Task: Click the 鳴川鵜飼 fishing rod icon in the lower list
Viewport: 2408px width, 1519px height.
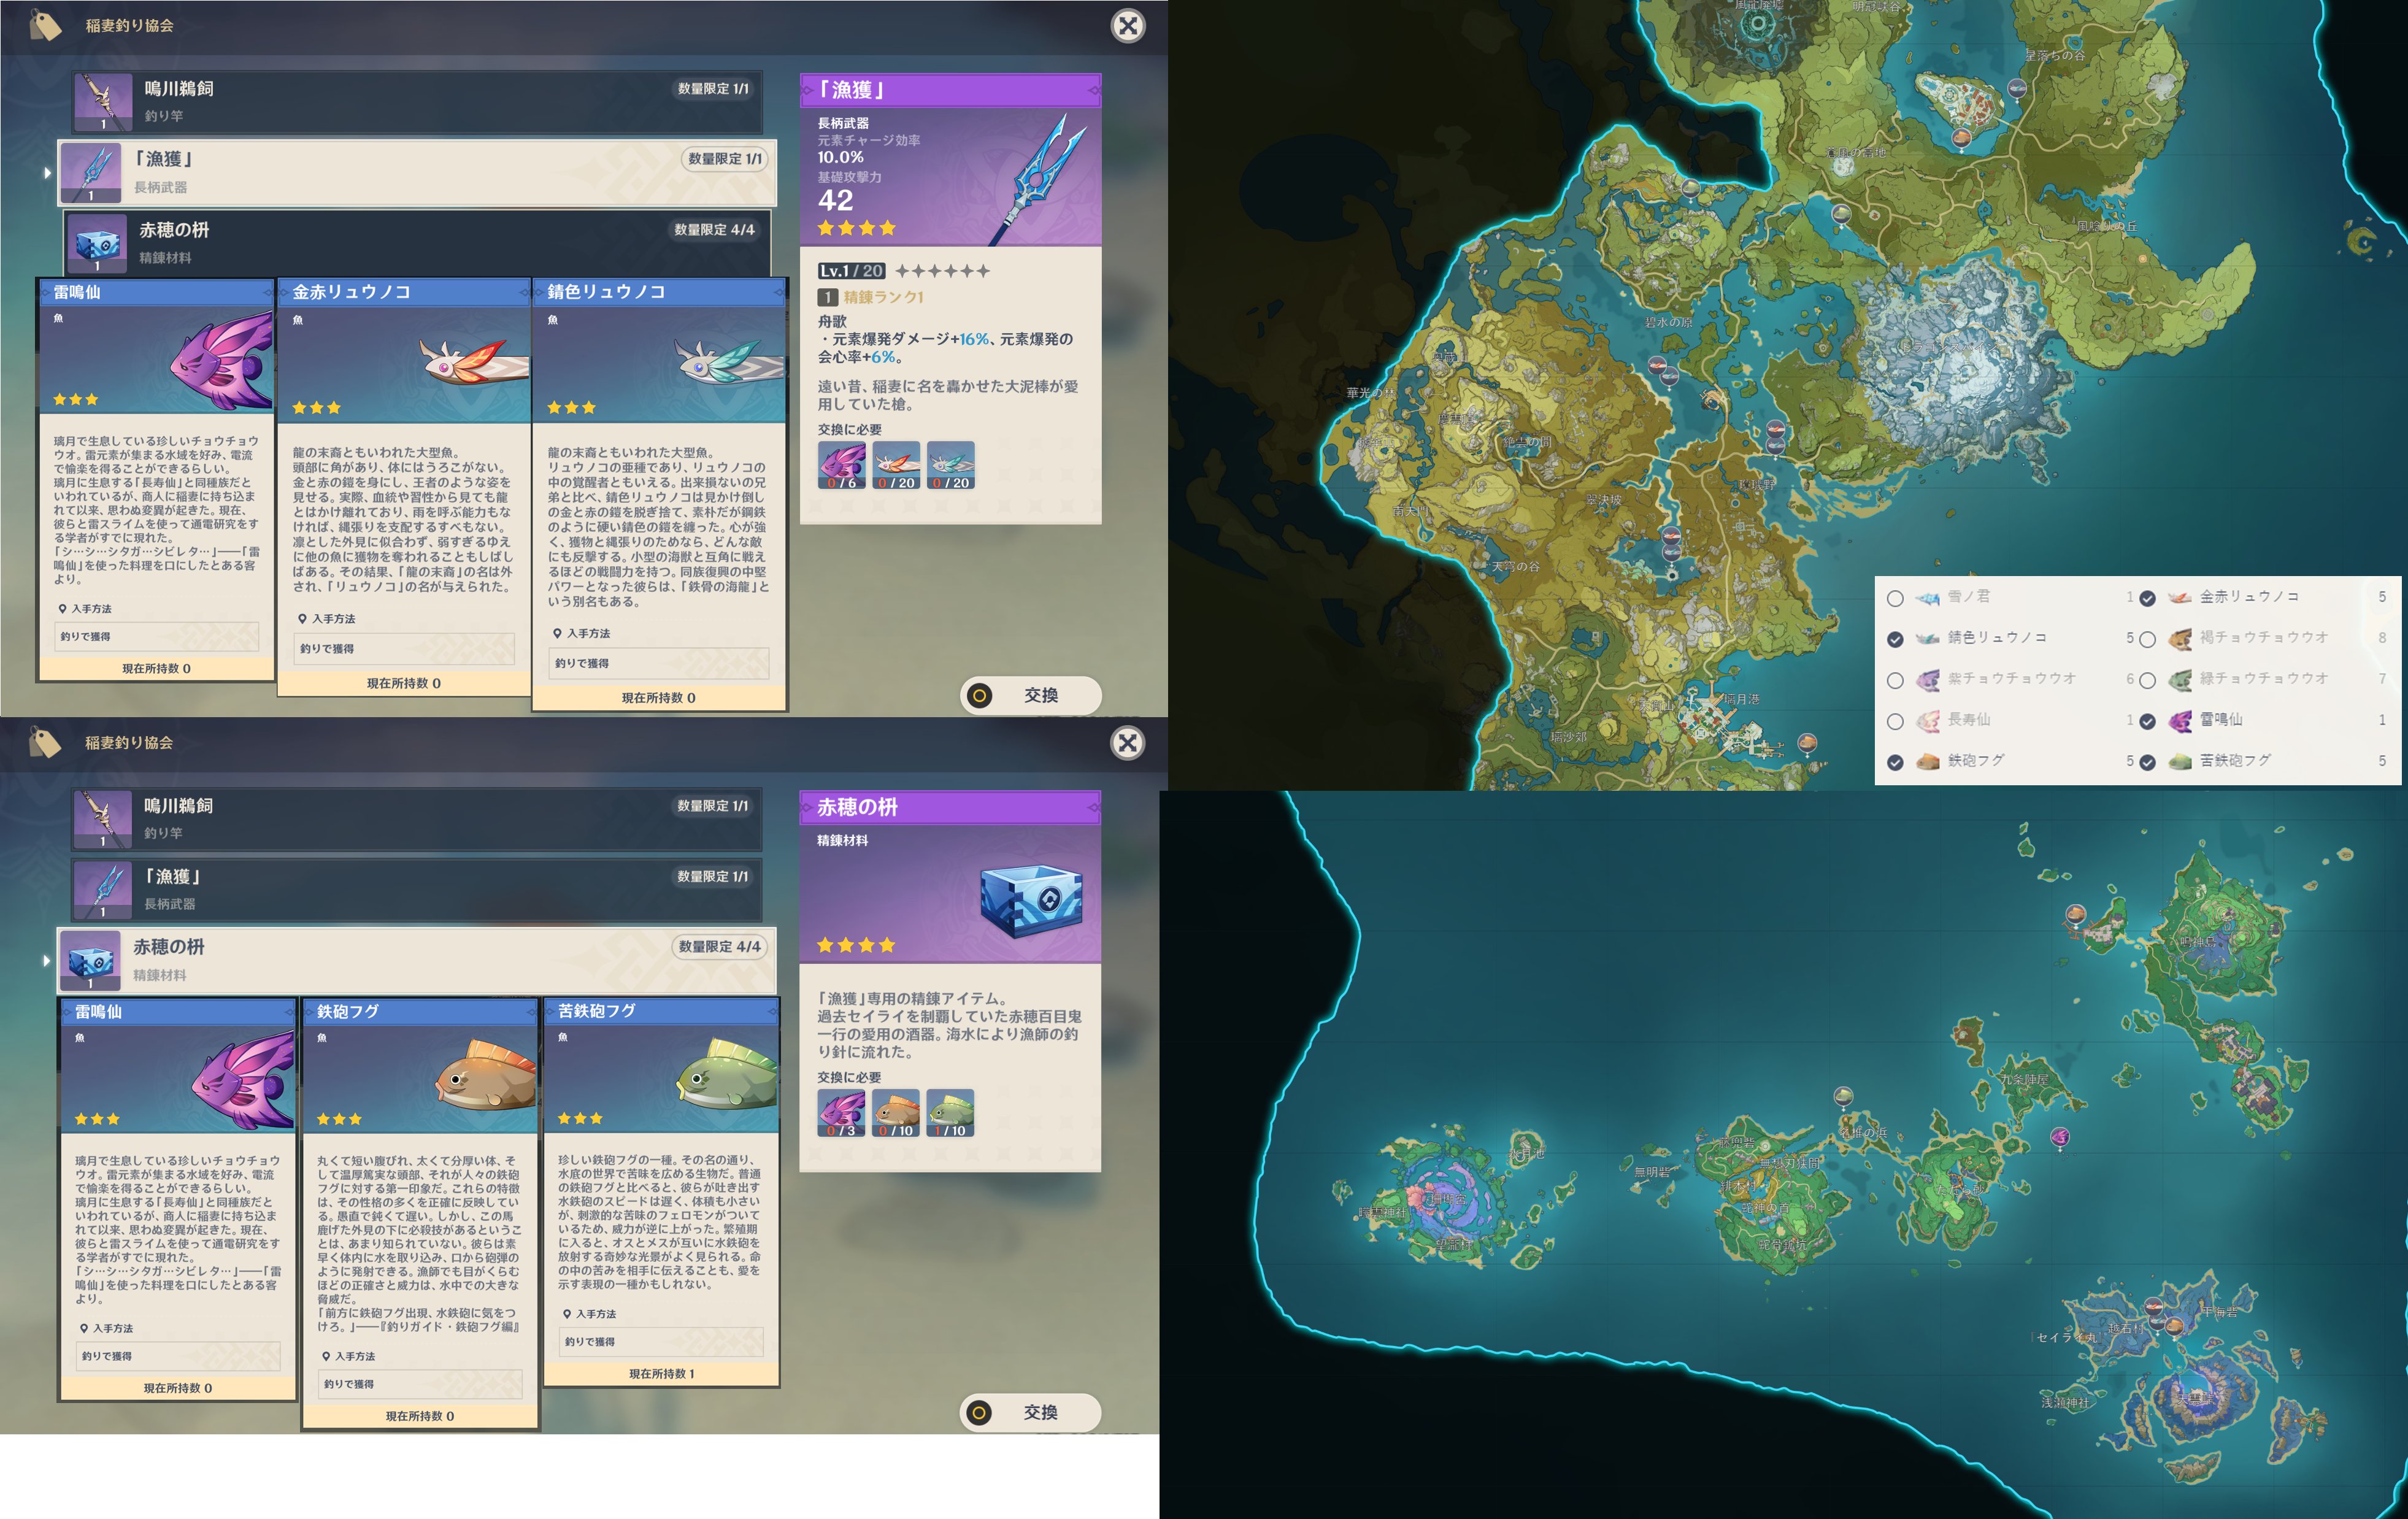Action: pyautogui.click(x=102, y=819)
